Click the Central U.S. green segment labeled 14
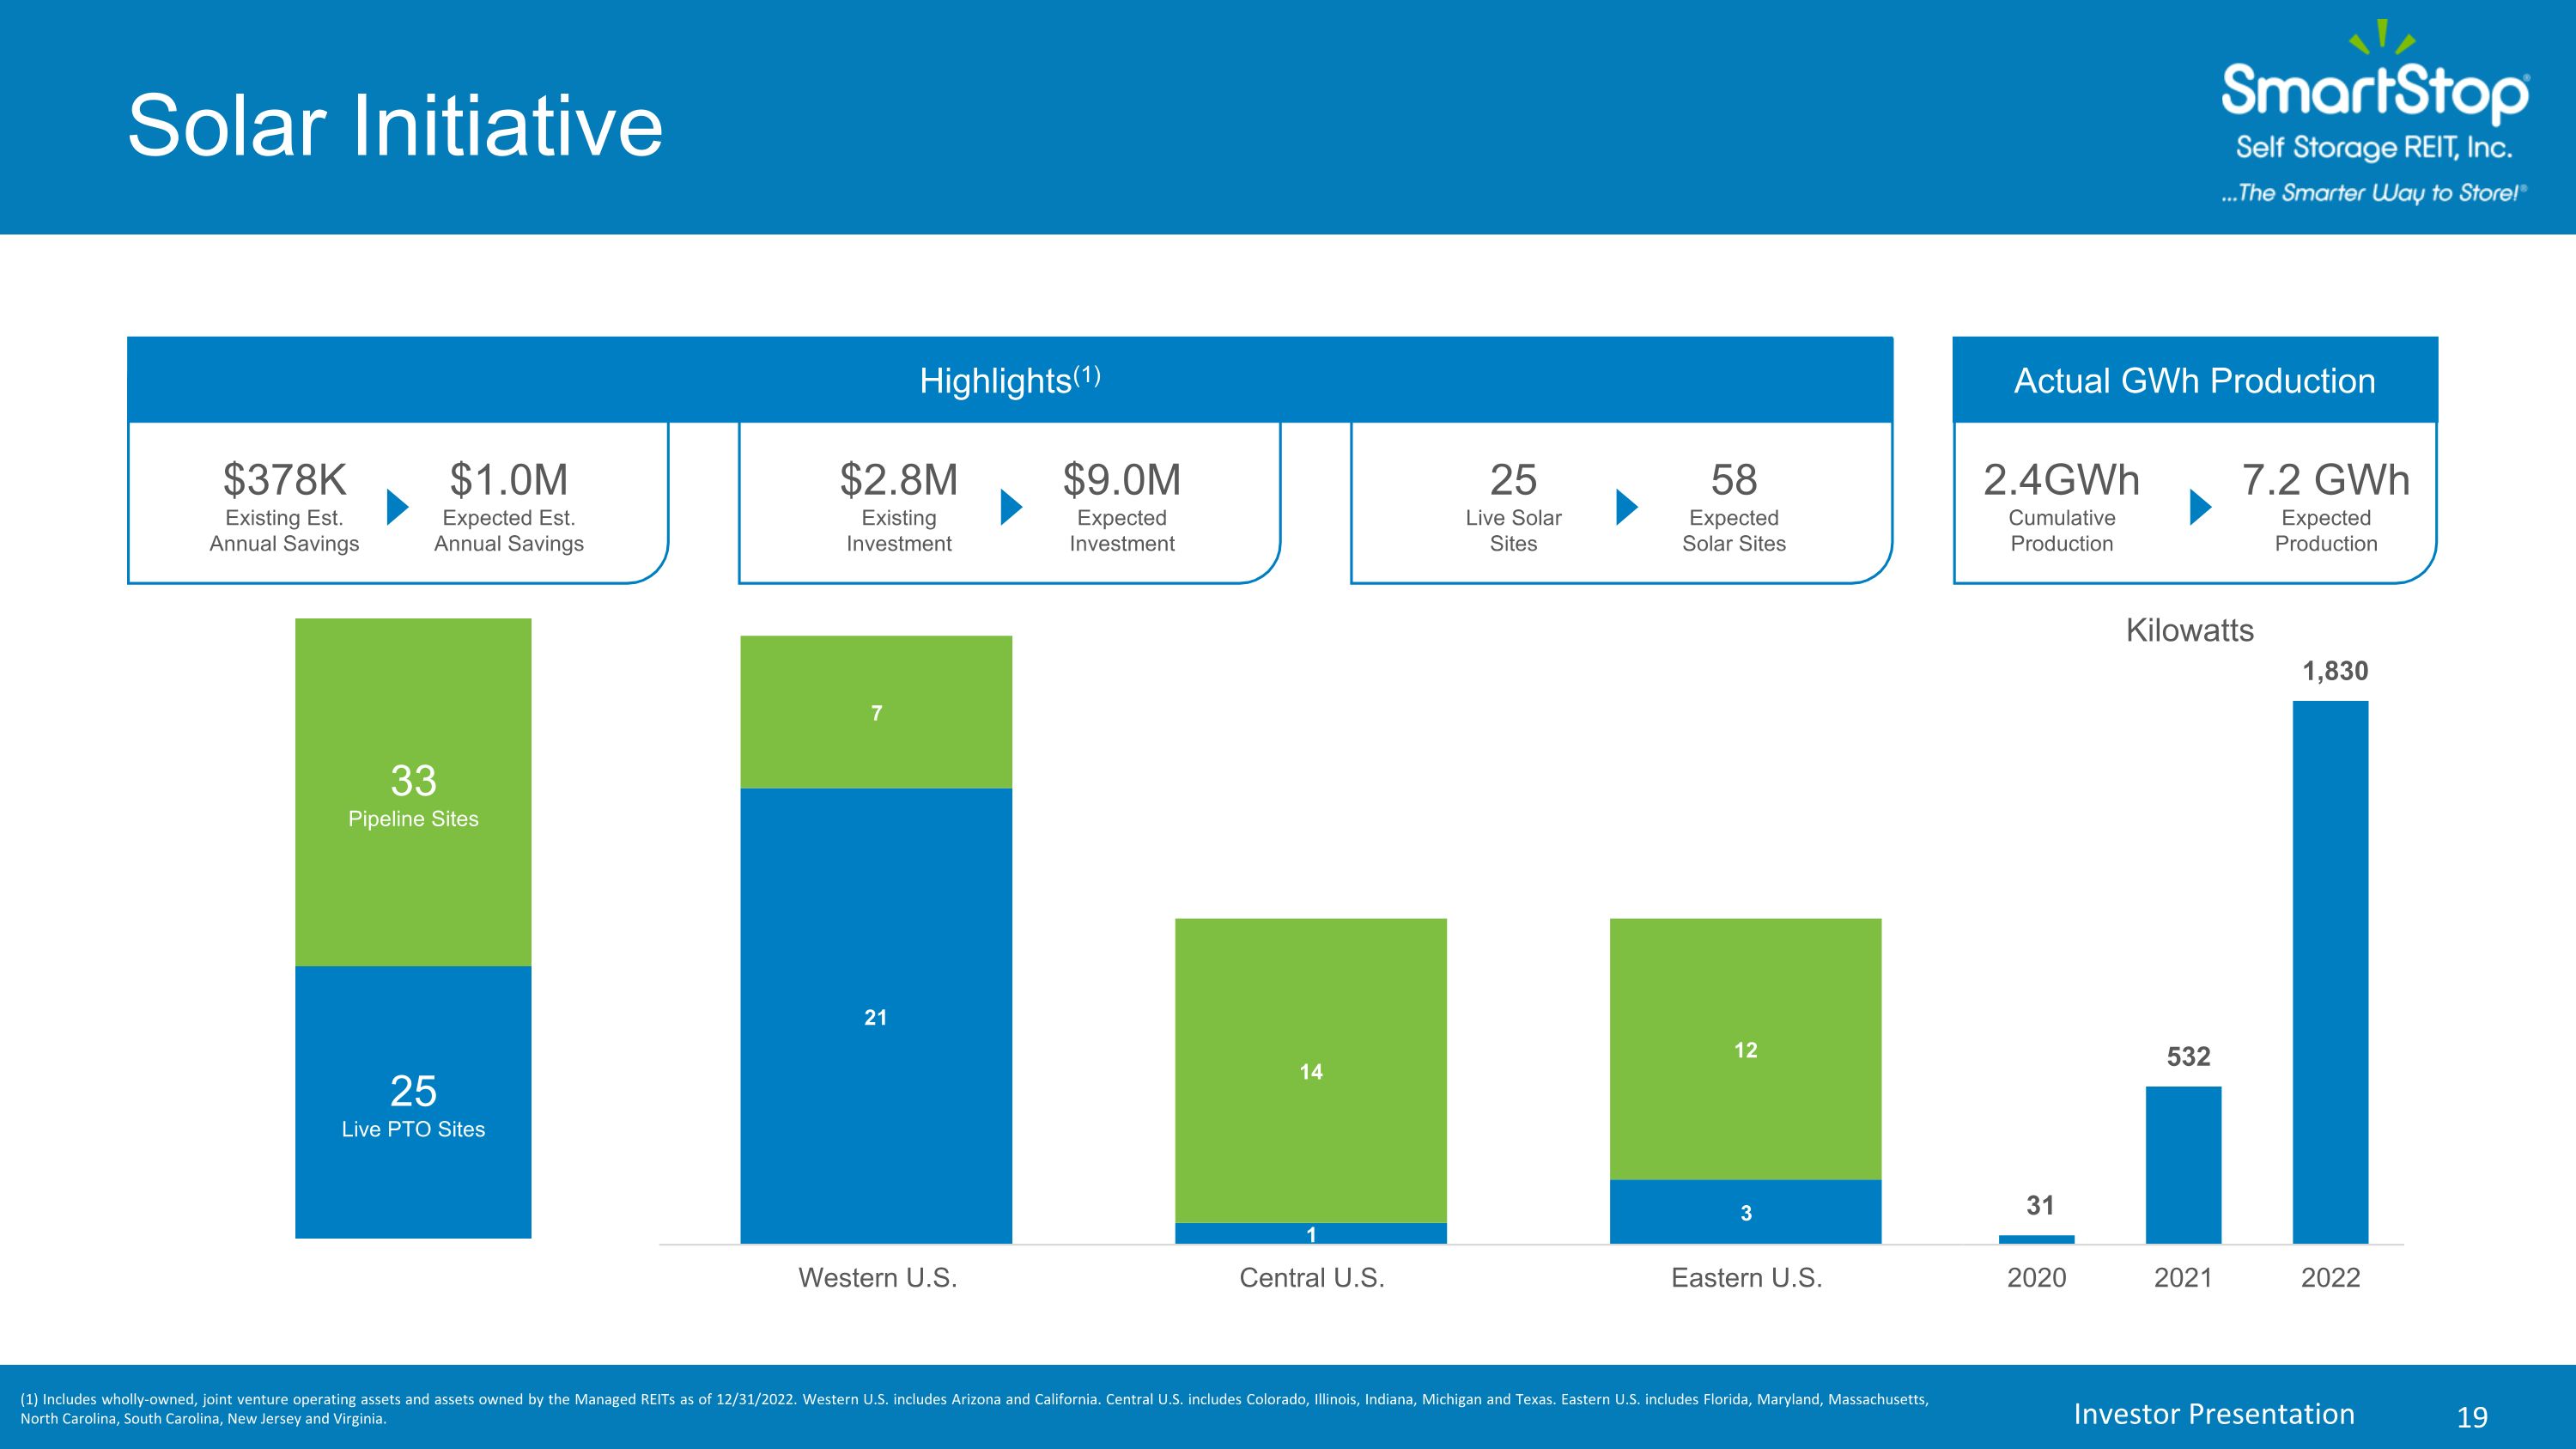2576x1449 pixels. coord(1311,1070)
